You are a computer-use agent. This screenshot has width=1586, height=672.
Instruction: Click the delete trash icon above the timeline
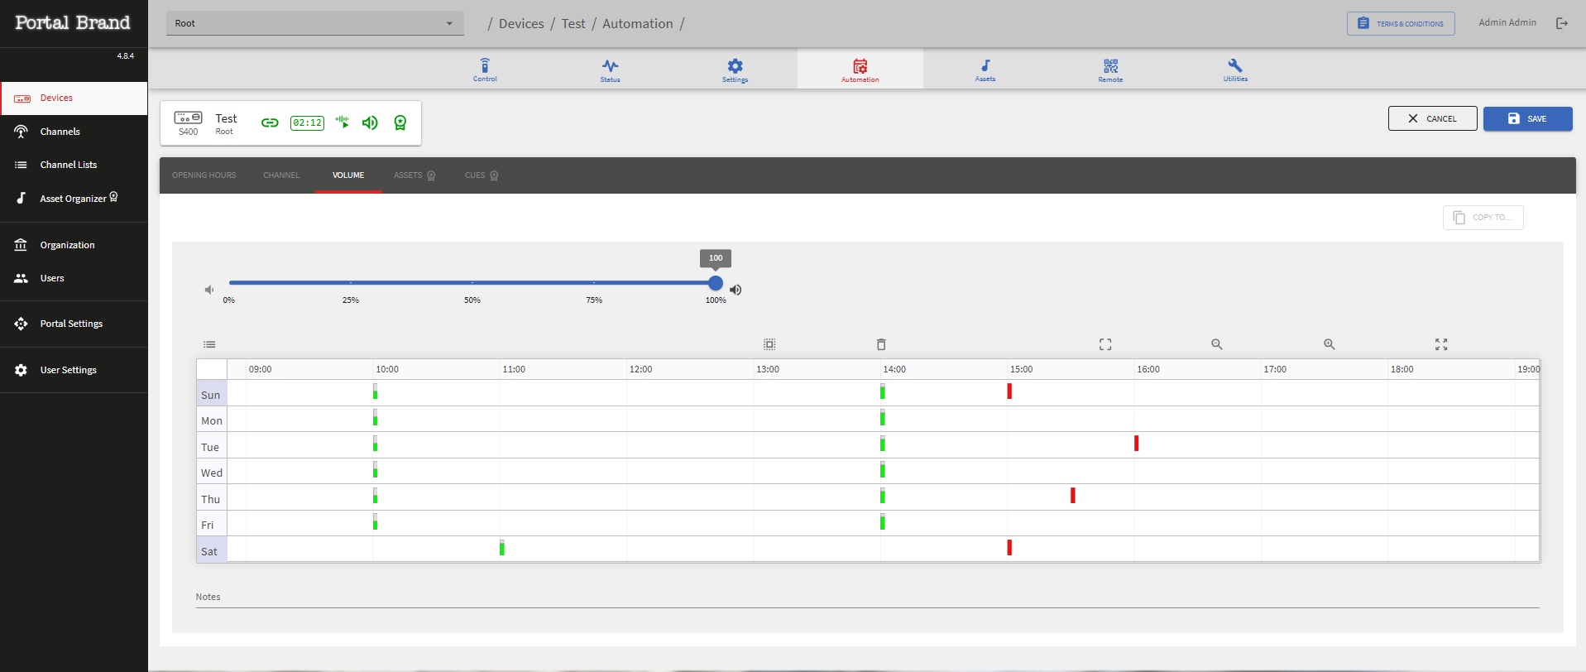881,344
